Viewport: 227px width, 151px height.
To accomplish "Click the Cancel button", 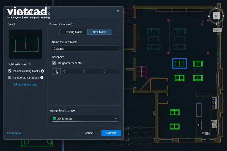I will point(89,133).
